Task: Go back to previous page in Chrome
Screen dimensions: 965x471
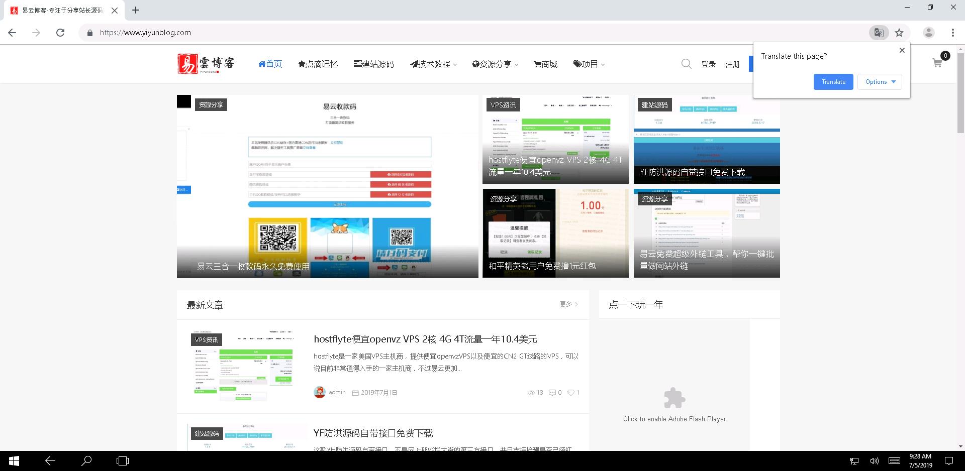Action: (13, 33)
